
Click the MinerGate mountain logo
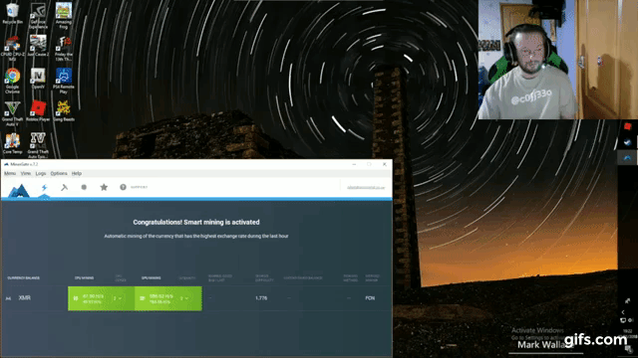pos(19,190)
